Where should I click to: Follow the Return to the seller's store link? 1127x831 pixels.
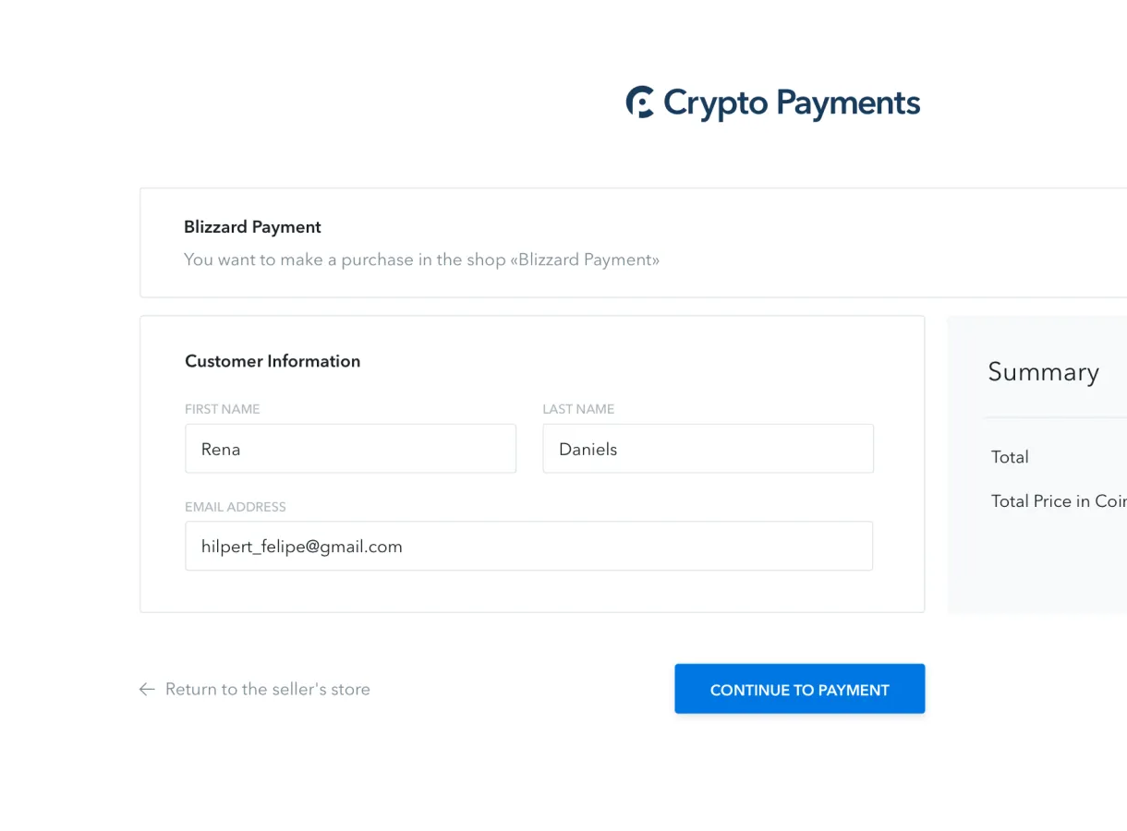(x=267, y=689)
